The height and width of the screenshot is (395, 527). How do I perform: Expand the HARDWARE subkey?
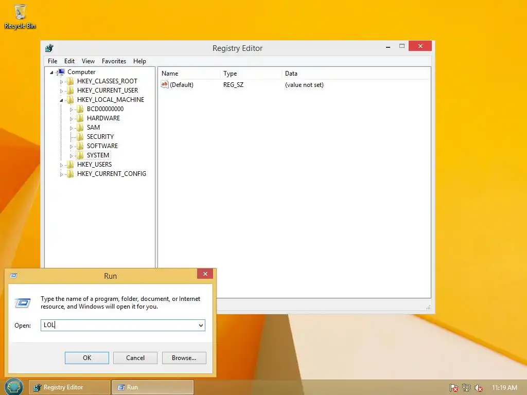(x=71, y=119)
